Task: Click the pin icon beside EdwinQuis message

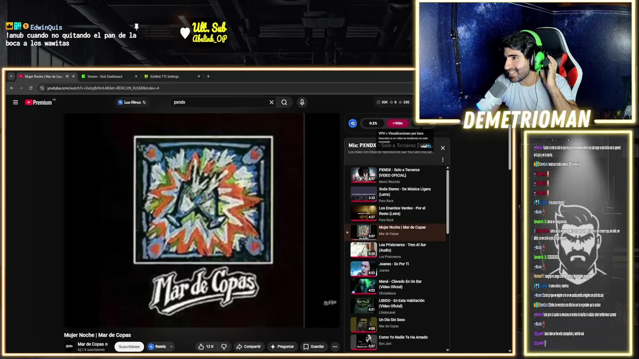Action: 136,26
